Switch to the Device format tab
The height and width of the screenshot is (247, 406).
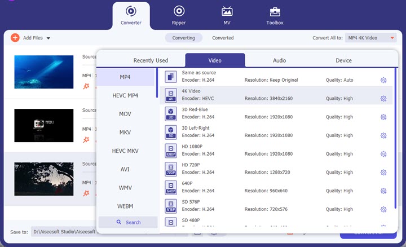tap(343, 60)
